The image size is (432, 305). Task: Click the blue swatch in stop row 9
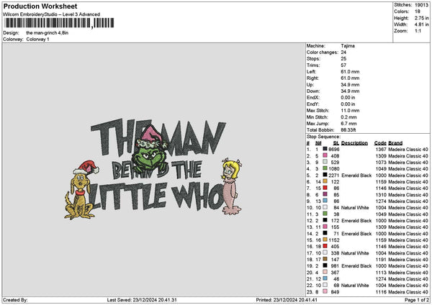click(x=325, y=201)
